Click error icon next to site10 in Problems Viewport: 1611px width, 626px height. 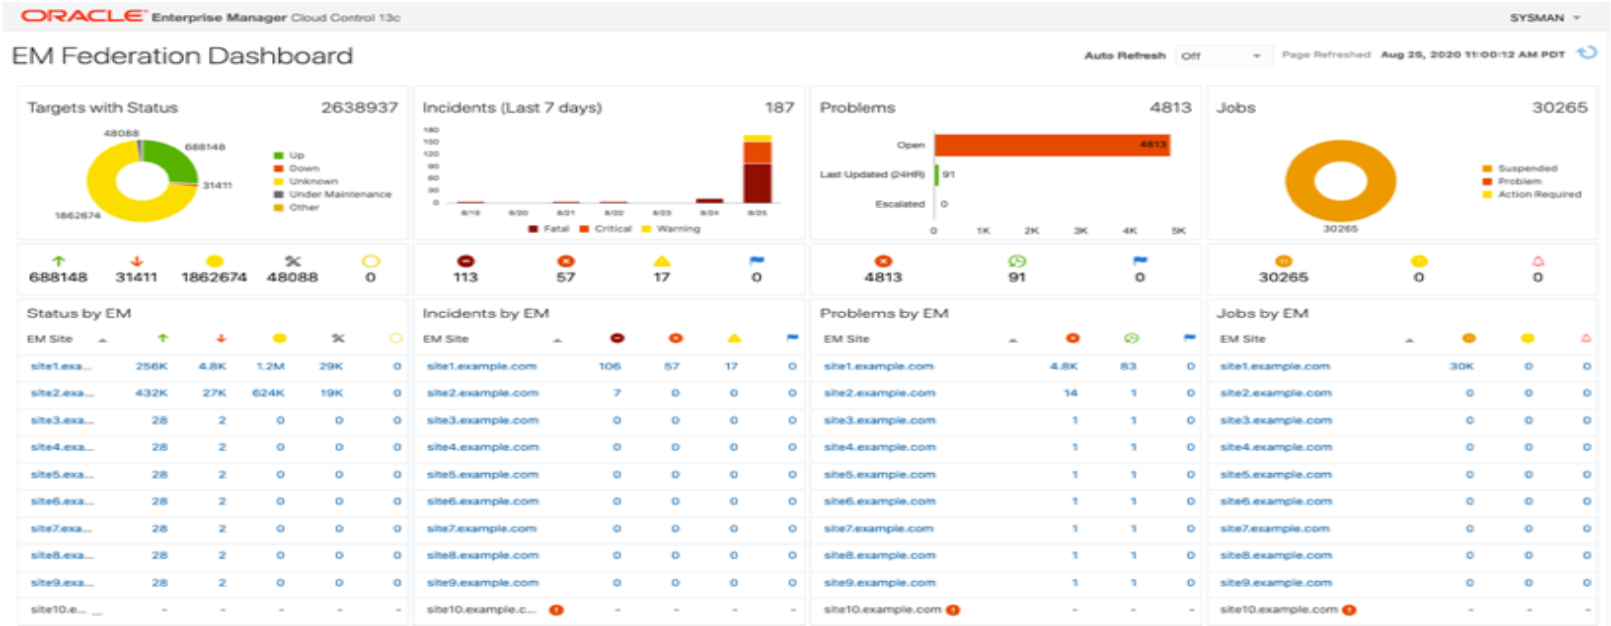[953, 610]
